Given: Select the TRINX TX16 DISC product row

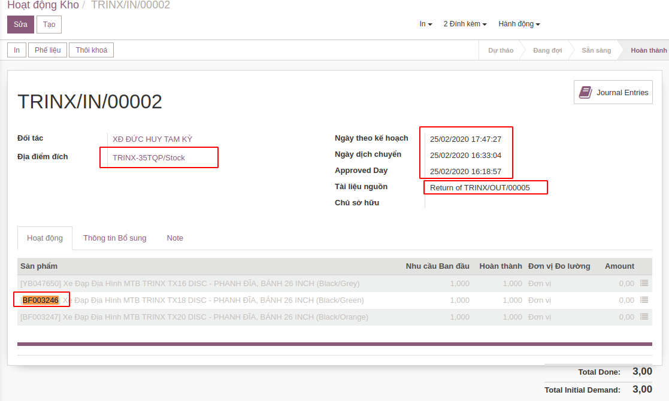Looking at the screenshot, I should pos(334,283).
